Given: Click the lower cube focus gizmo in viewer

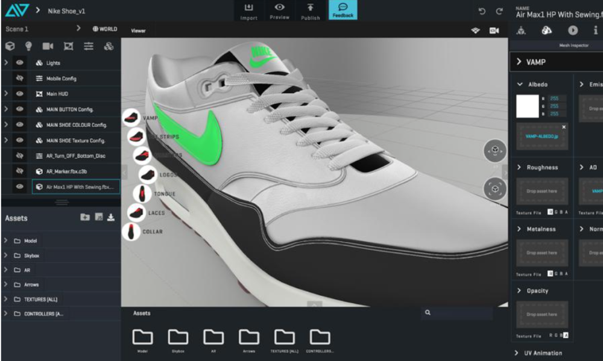Looking at the screenshot, I should (x=495, y=189).
